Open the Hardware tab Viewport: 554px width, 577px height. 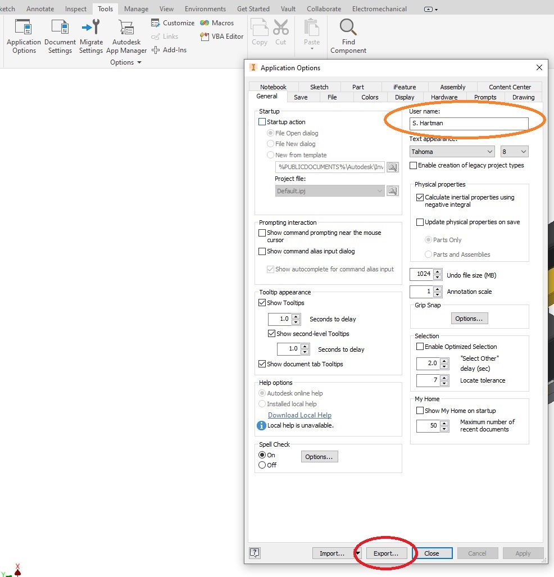(x=444, y=97)
